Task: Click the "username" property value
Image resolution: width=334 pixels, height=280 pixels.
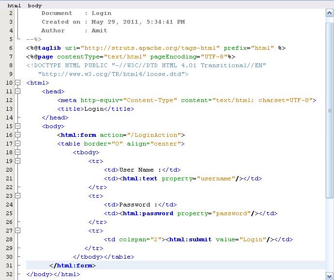Action: [216, 178]
